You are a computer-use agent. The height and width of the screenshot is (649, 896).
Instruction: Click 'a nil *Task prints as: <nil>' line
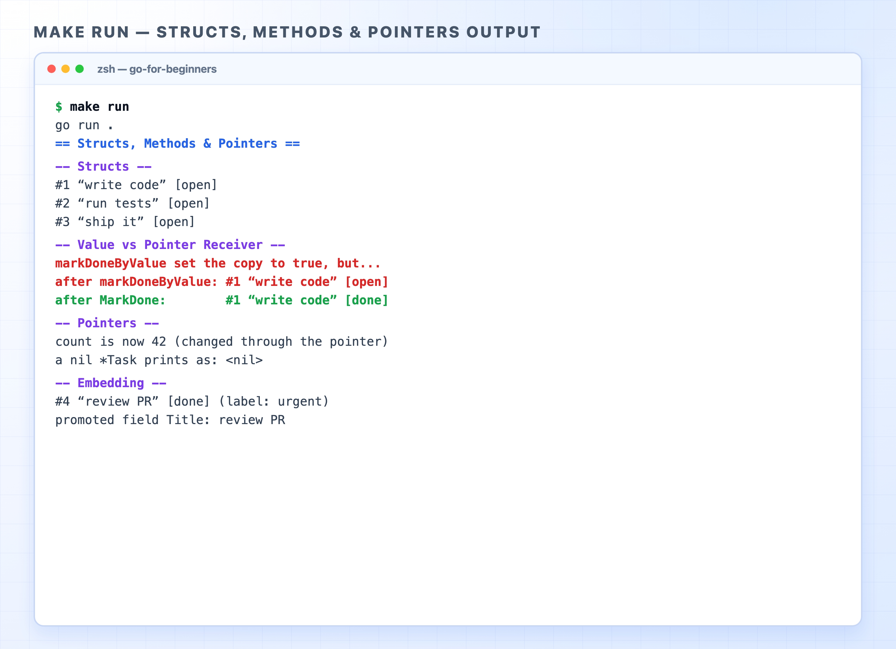click(x=159, y=360)
